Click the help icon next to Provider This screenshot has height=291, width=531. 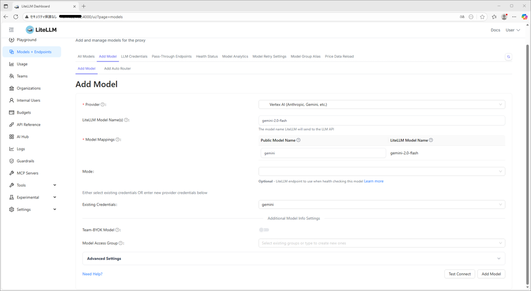(x=103, y=104)
